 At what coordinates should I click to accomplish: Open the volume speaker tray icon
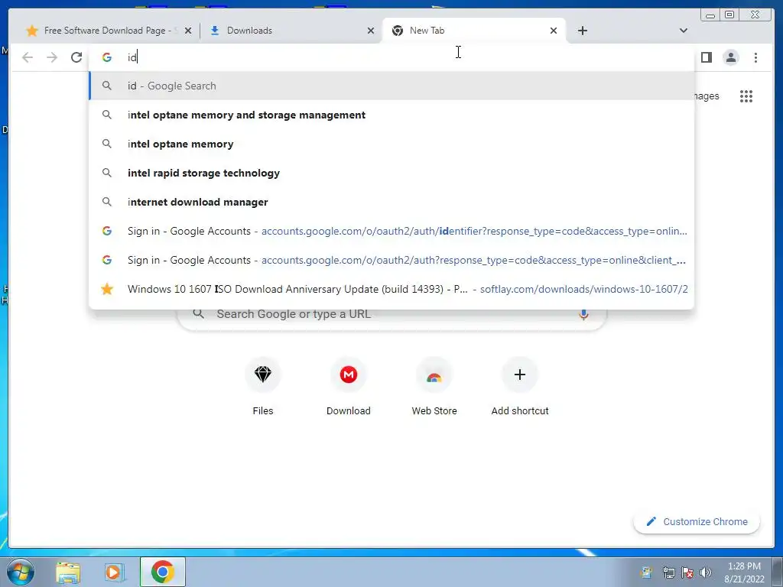pos(706,572)
